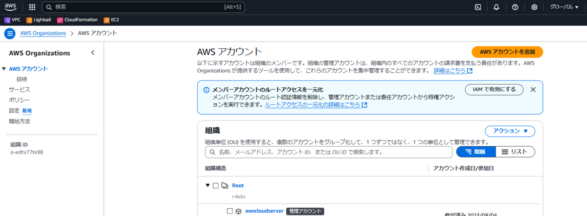Click the AWS Organizations sidebar title

pos(40,53)
